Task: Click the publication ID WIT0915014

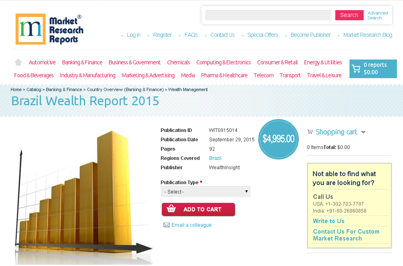Action: (x=223, y=130)
